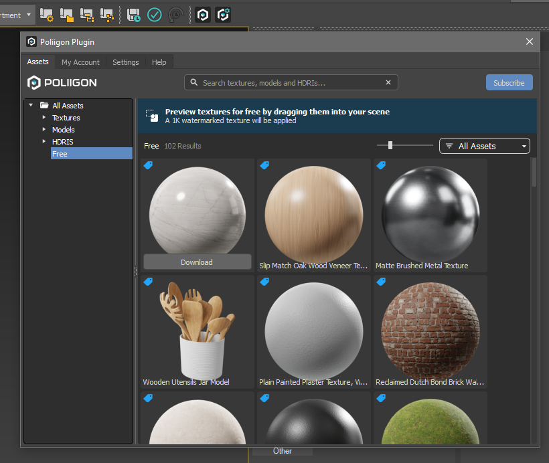This screenshot has width=549, height=463.
Task: Expand the Models category arrow
Action: pyautogui.click(x=44, y=130)
